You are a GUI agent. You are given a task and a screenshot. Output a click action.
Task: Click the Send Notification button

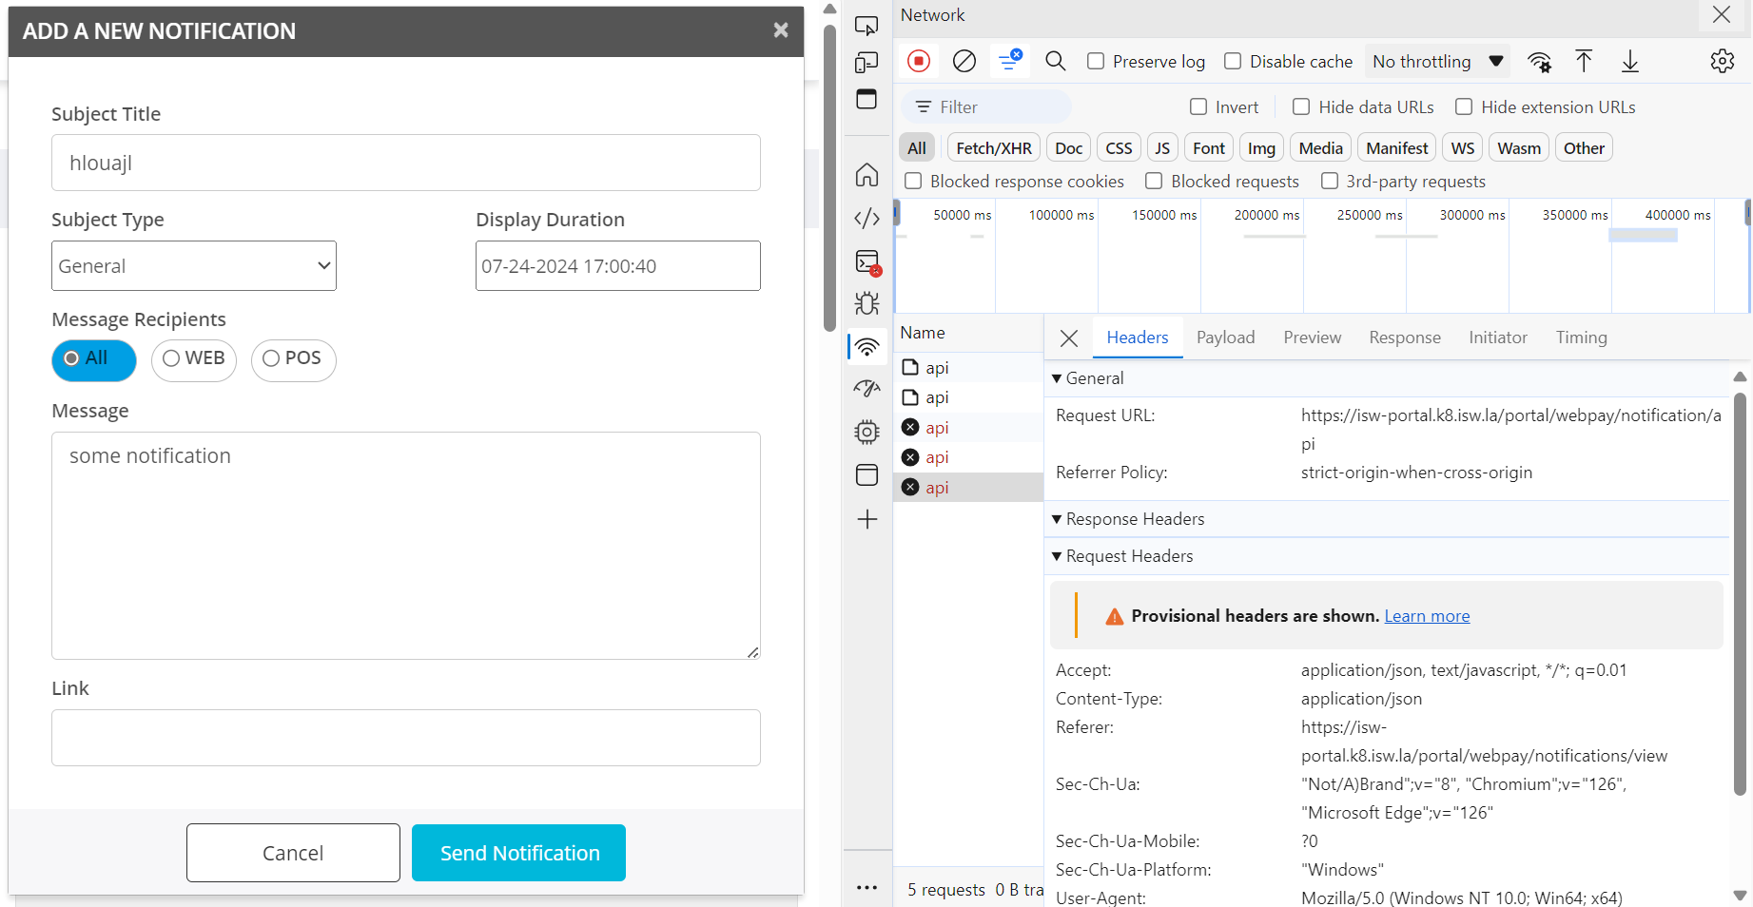518,853
